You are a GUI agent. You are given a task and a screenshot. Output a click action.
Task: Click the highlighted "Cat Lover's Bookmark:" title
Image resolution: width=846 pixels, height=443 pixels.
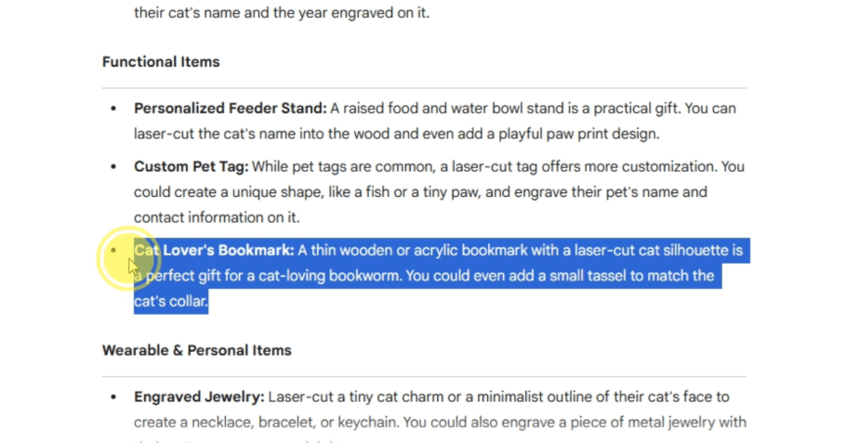point(214,251)
